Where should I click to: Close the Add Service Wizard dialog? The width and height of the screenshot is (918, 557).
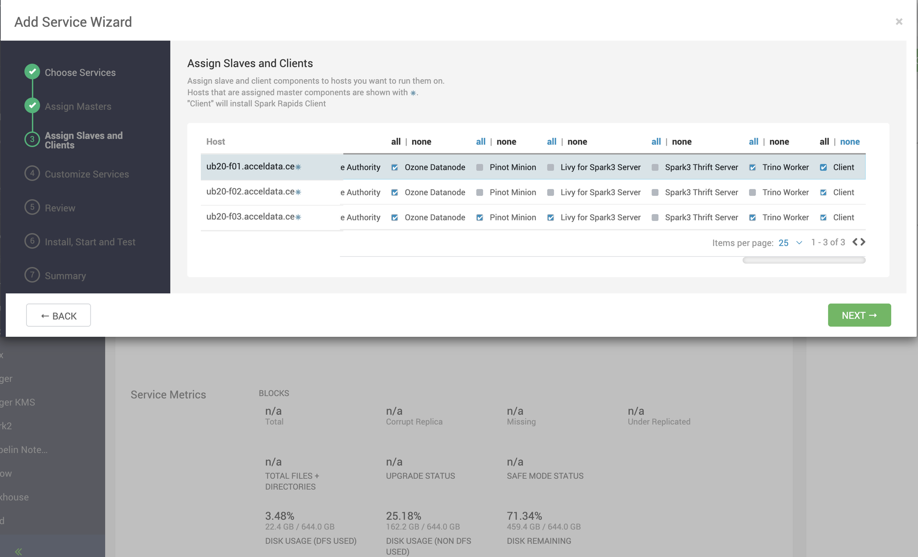[x=899, y=21]
